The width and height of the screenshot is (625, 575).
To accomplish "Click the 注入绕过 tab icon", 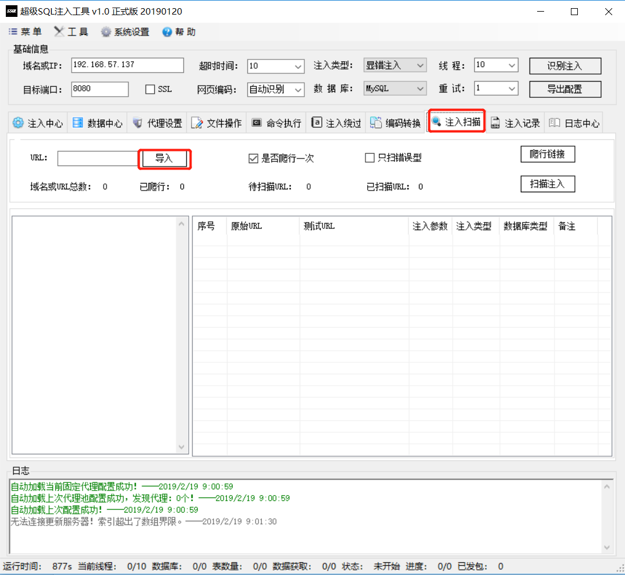I will point(317,122).
